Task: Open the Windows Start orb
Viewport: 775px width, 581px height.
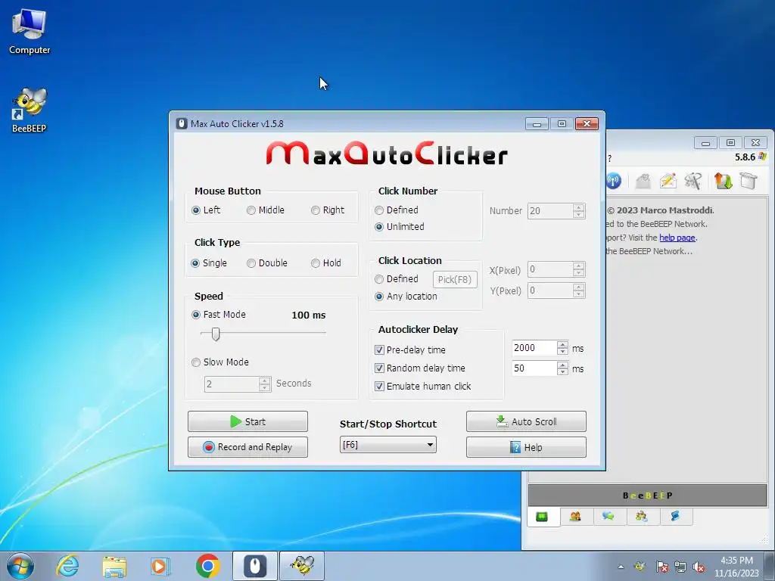Action: [x=20, y=566]
